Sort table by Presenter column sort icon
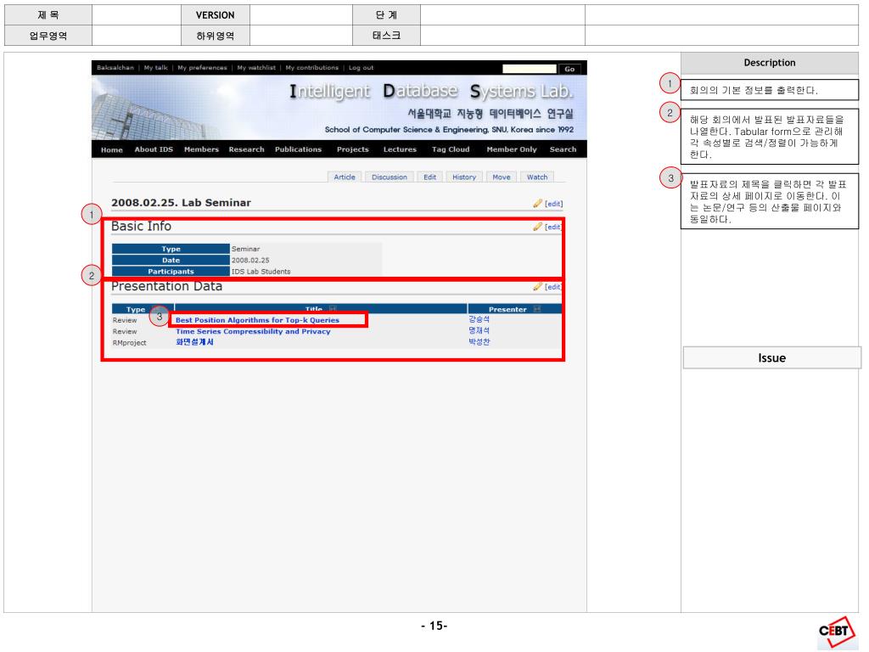Screen dimensions: 869x652 [x=536, y=309]
